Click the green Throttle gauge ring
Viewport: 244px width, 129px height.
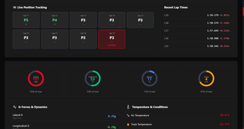[x=93, y=78]
